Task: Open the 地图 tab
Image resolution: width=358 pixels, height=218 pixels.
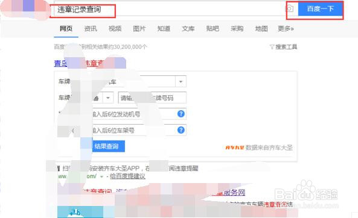Action: point(261,29)
